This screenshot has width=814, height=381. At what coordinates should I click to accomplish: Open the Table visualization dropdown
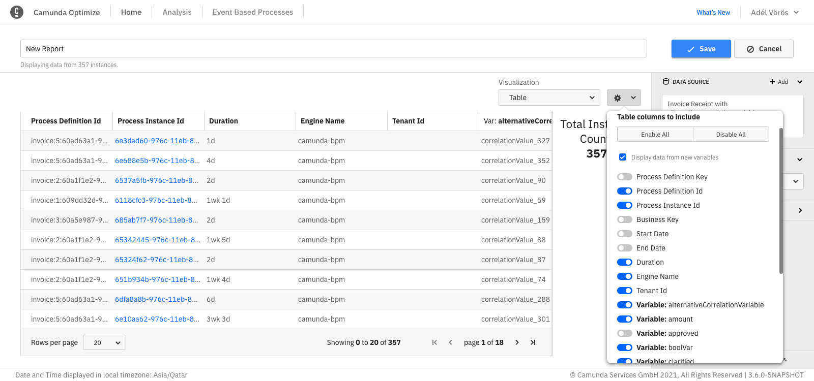click(549, 98)
